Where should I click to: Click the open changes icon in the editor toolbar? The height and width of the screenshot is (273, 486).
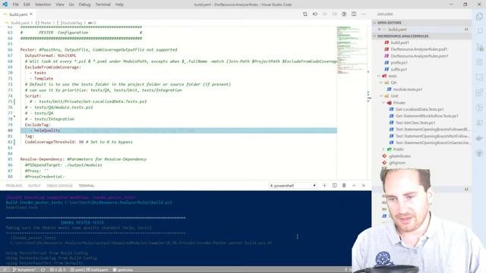315,14
